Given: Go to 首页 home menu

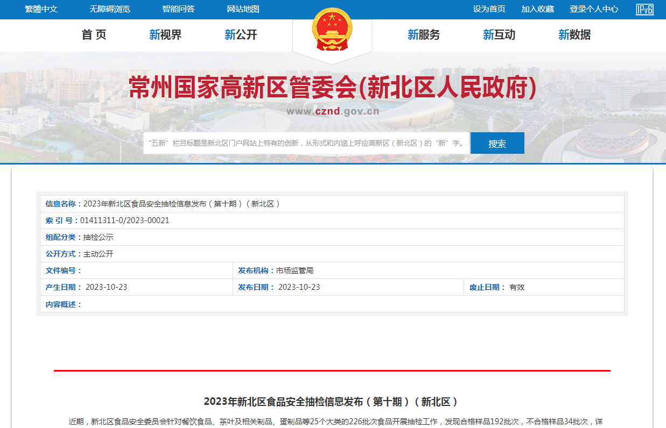Looking at the screenshot, I should pos(94,35).
